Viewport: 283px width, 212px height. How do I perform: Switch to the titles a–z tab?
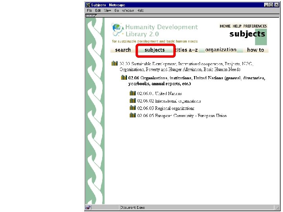click(186, 50)
